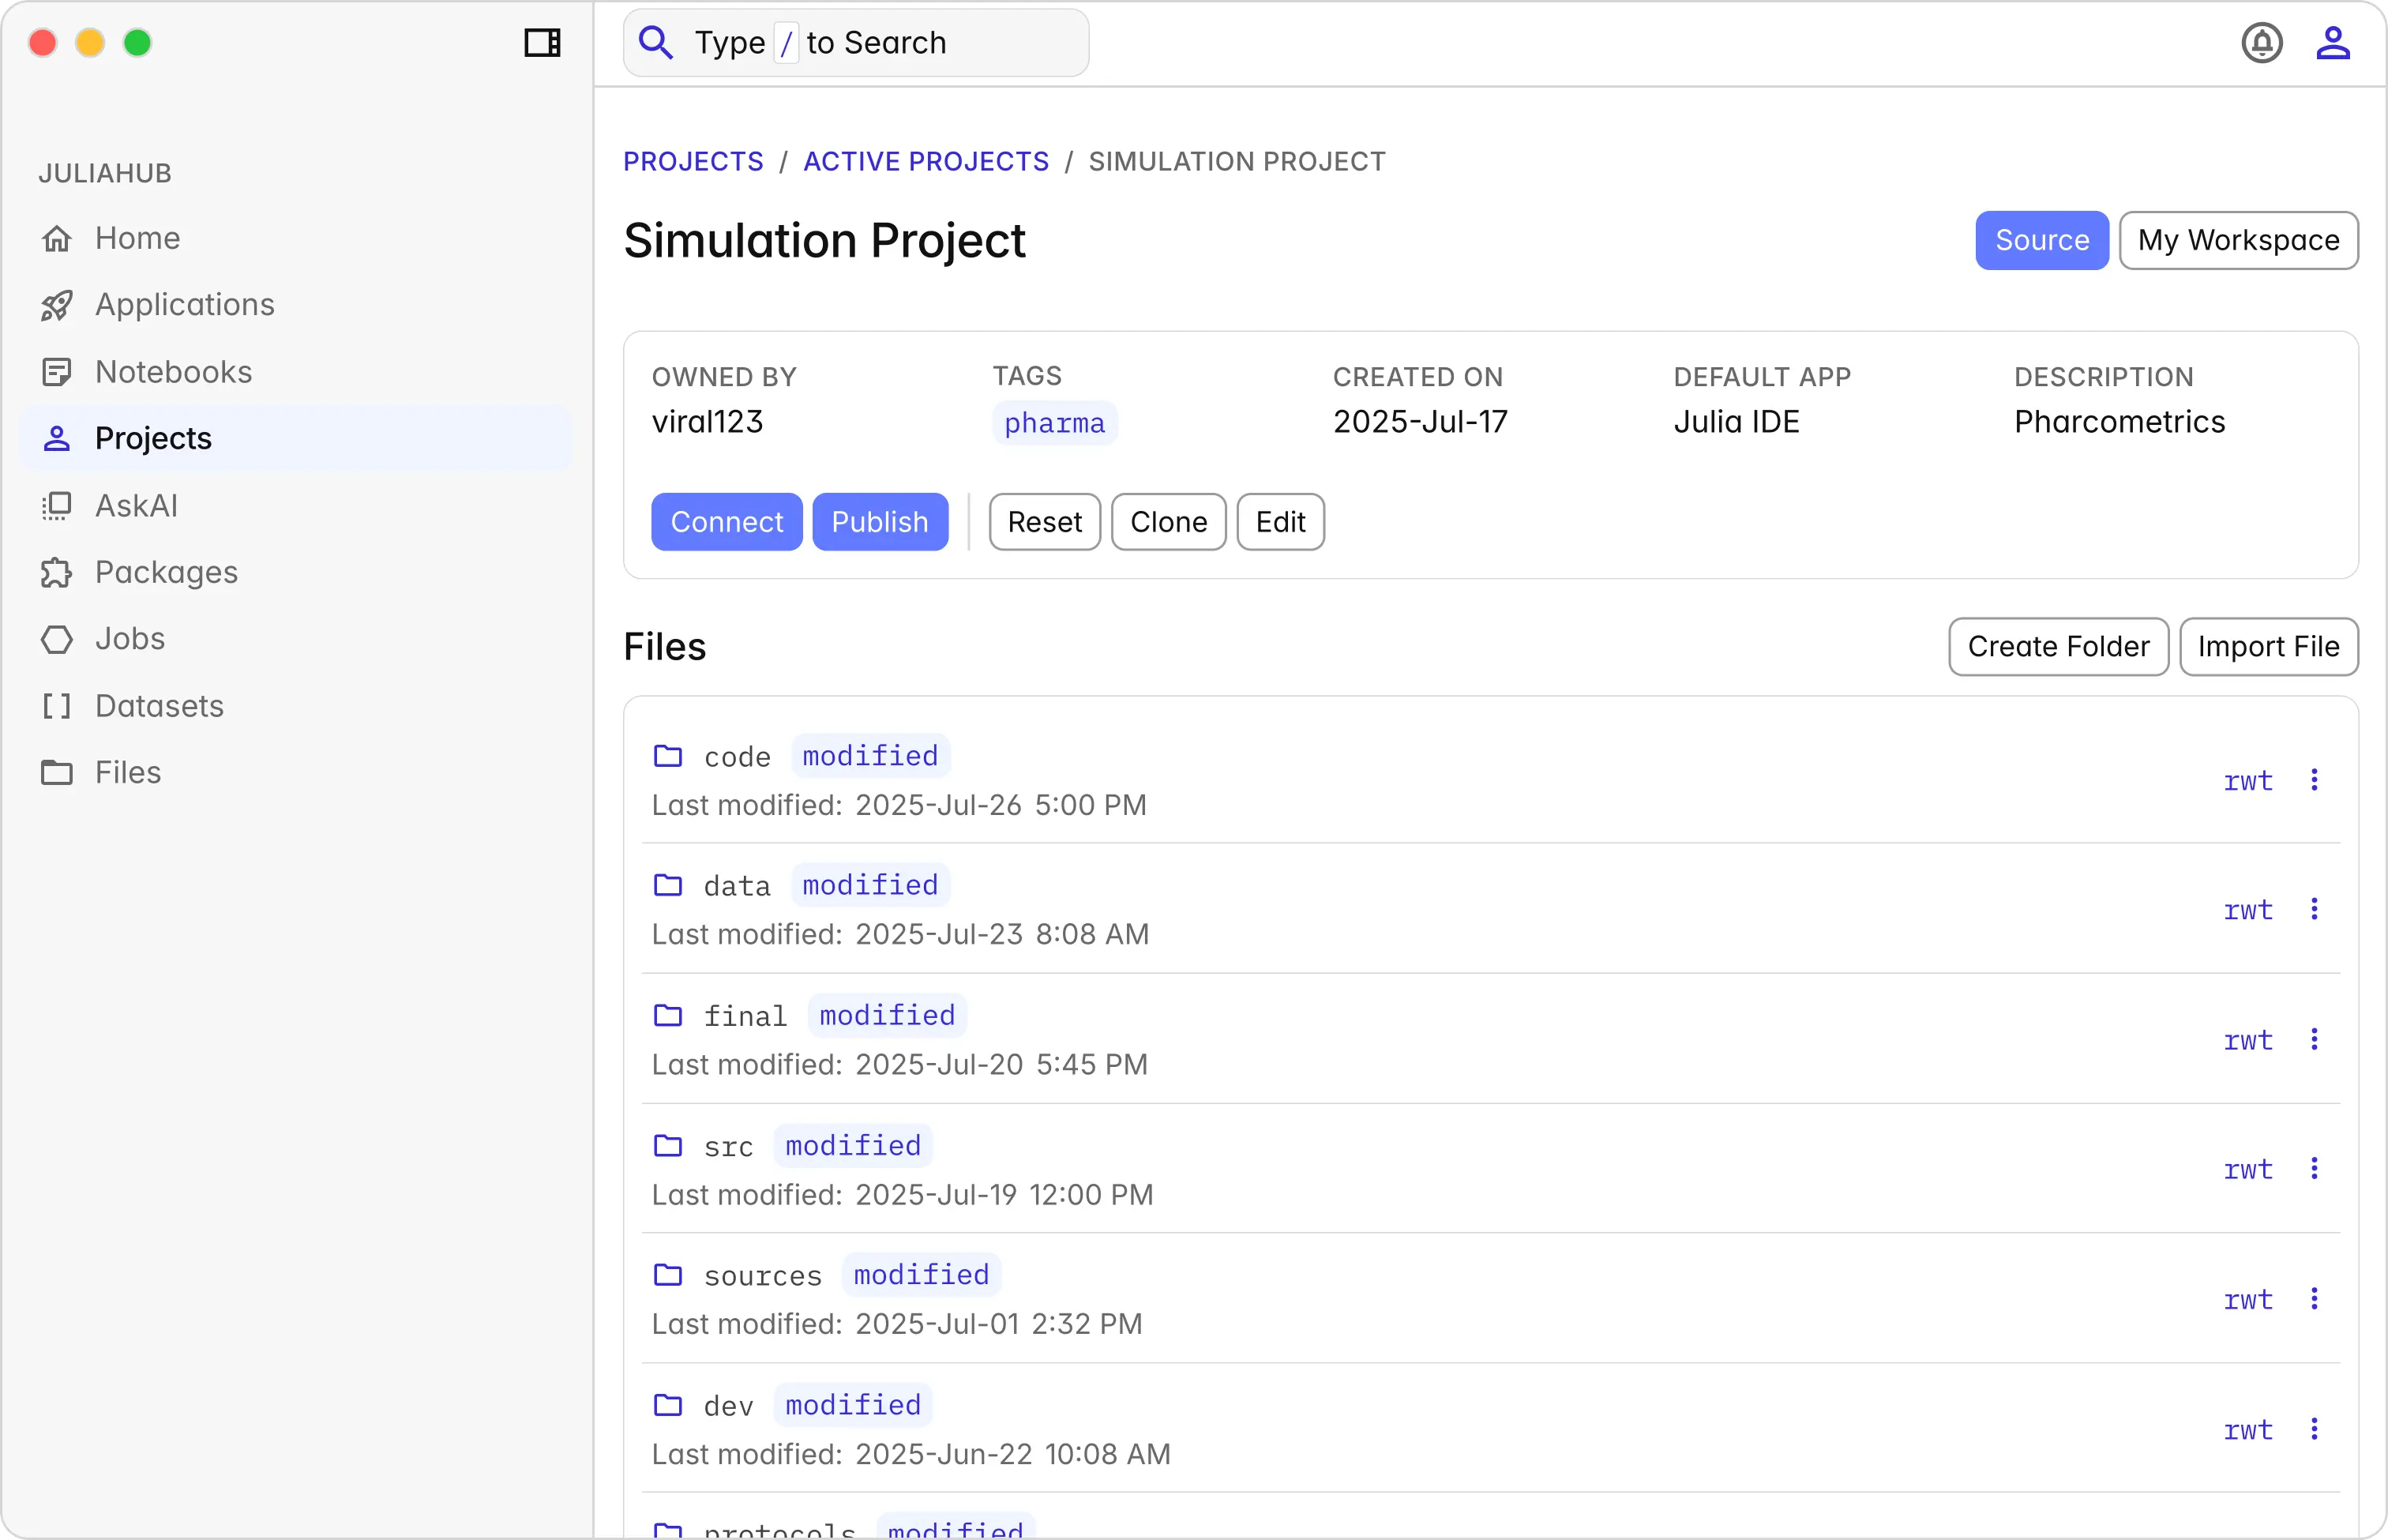Click the folder icon for dev
This screenshot has width=2388, height=1540.
tap(668, 1405)
